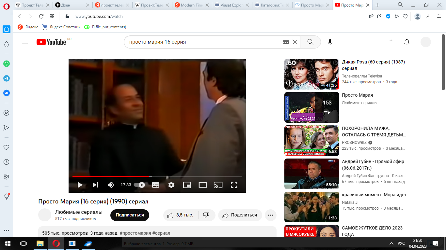Screen dimensions: 446x250
Task: Open the красивый момент: Мора идёт video
Action: 312,207
